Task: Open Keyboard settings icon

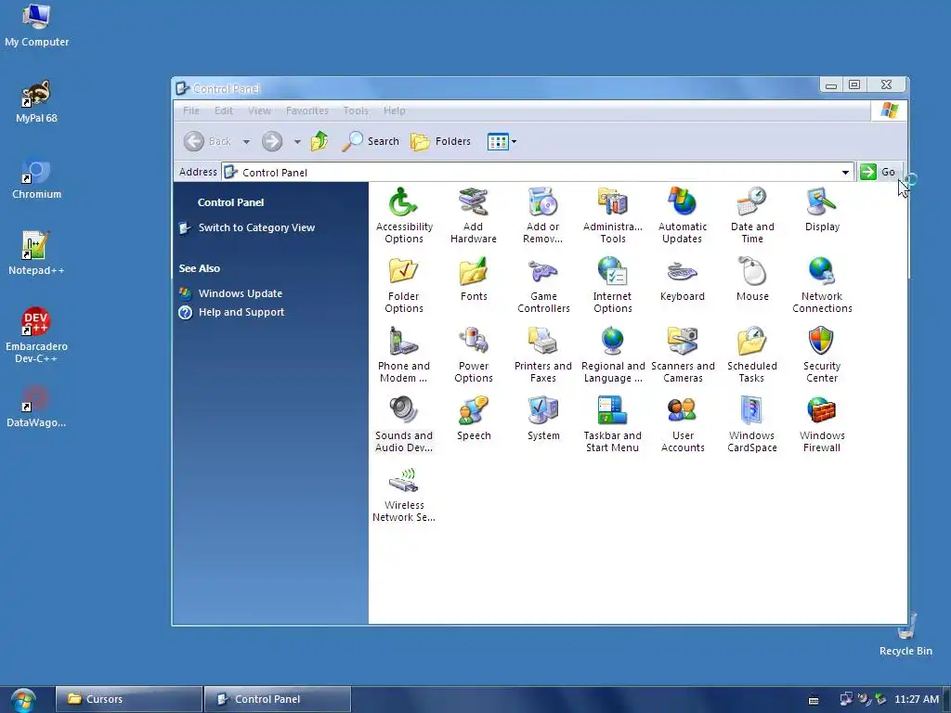Action: (683, 279)
